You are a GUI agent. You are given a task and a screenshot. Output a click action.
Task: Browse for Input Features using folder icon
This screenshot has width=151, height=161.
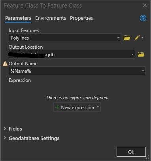coord(127,38)
